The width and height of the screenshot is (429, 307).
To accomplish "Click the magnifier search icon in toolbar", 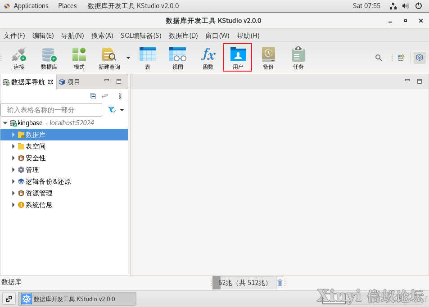I will tap(379, 58).
